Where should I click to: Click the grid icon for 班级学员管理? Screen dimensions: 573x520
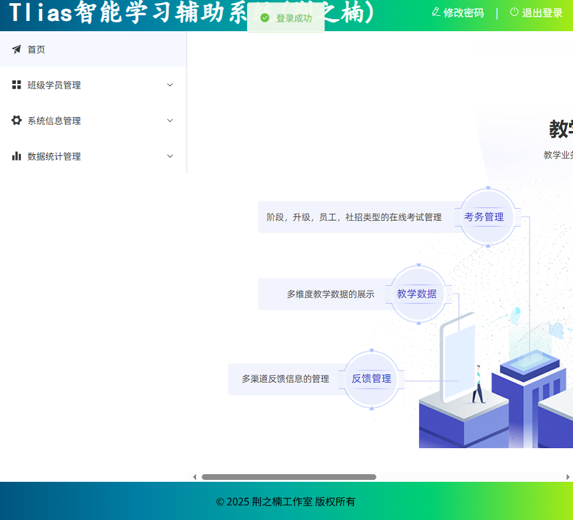pyautogui.click(x=17, y=85)
